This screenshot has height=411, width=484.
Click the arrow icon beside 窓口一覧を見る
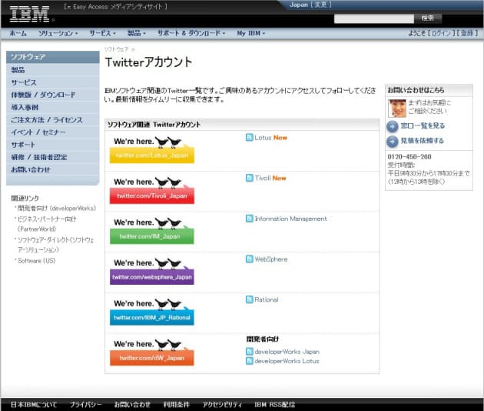pos(393,125)
